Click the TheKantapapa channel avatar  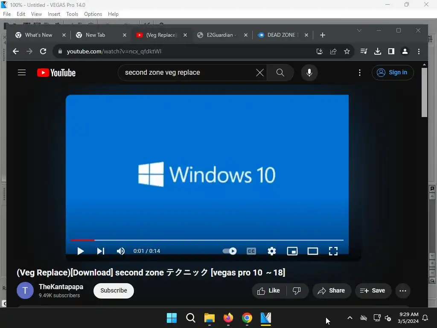pyautogui.click(x=25, y=290)
